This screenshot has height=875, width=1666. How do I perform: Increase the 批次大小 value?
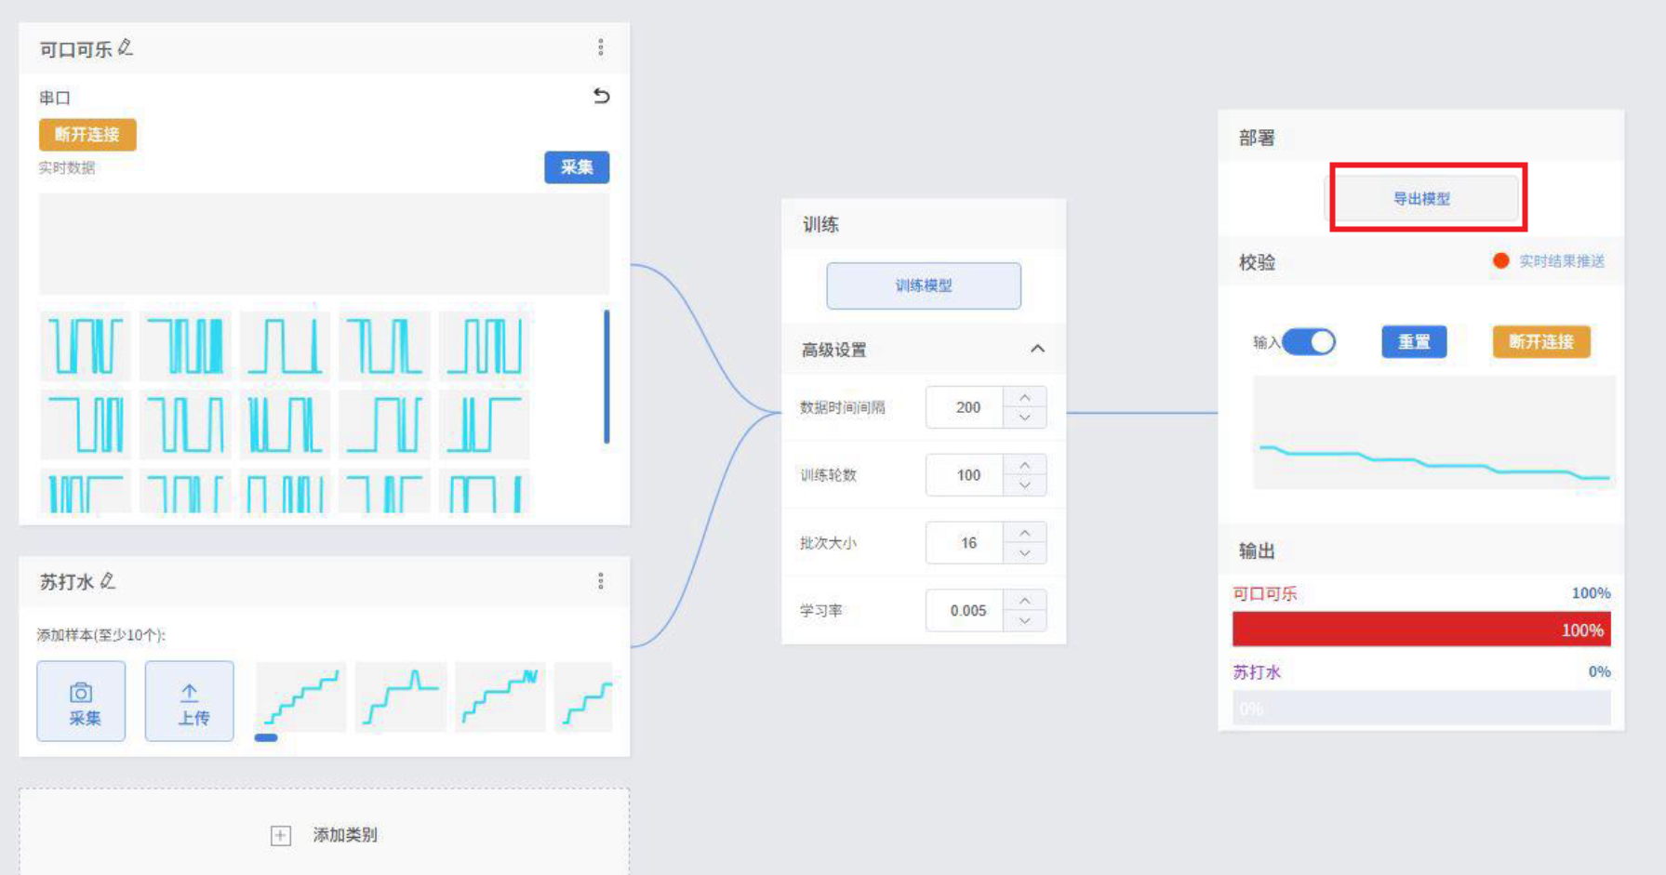click(x=1025, y=534)
